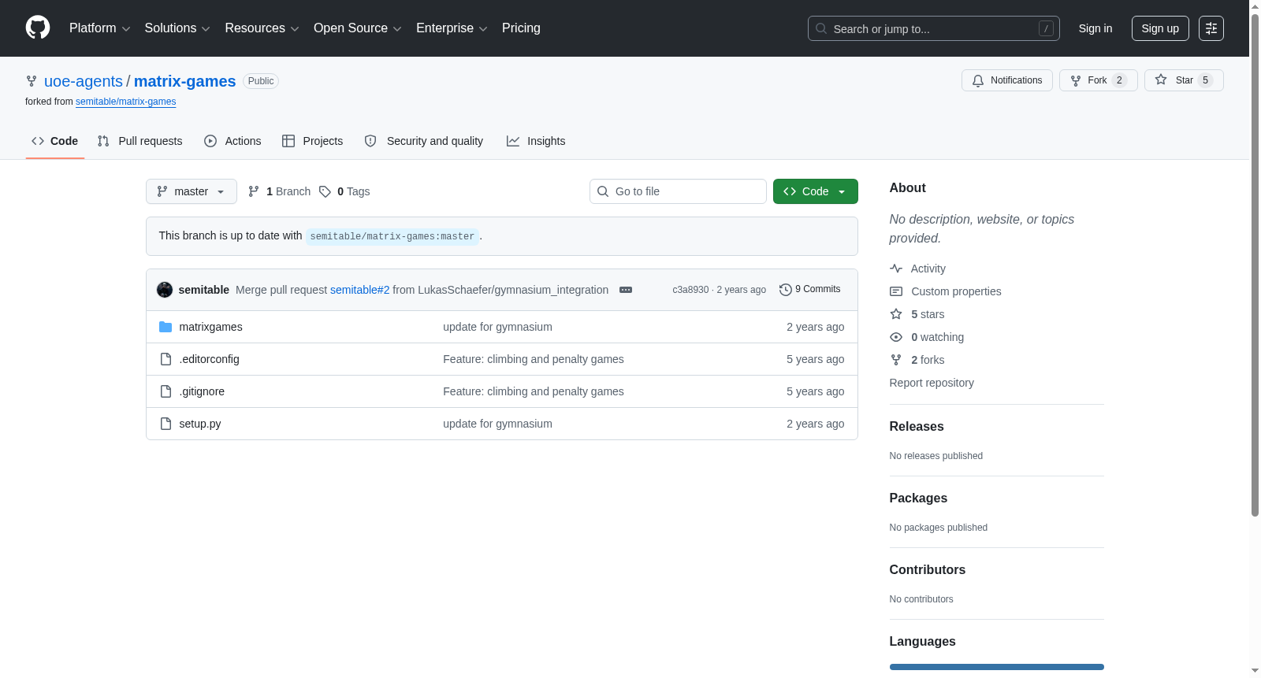Switch to the Actions tab

[232, 141]
